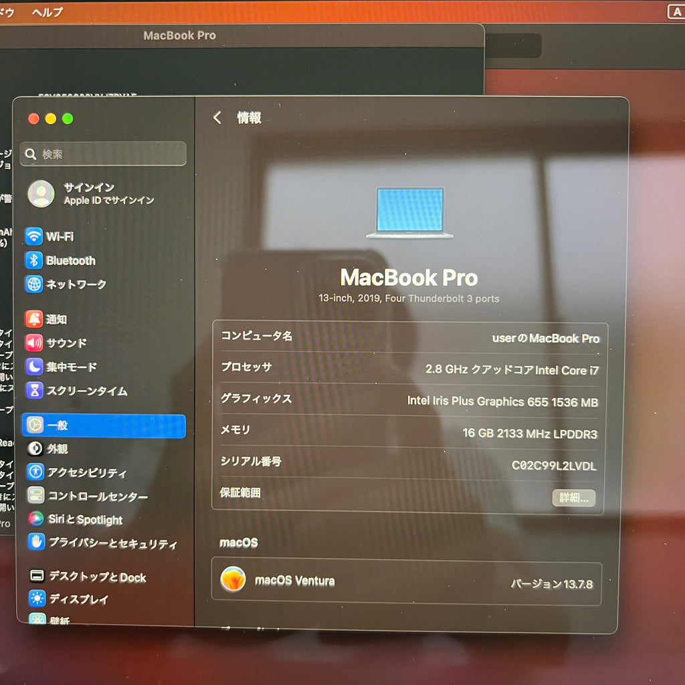Click 'バージョン 13.7.8' text
Screen dimensions: 685x685
(x=552, y=584)
